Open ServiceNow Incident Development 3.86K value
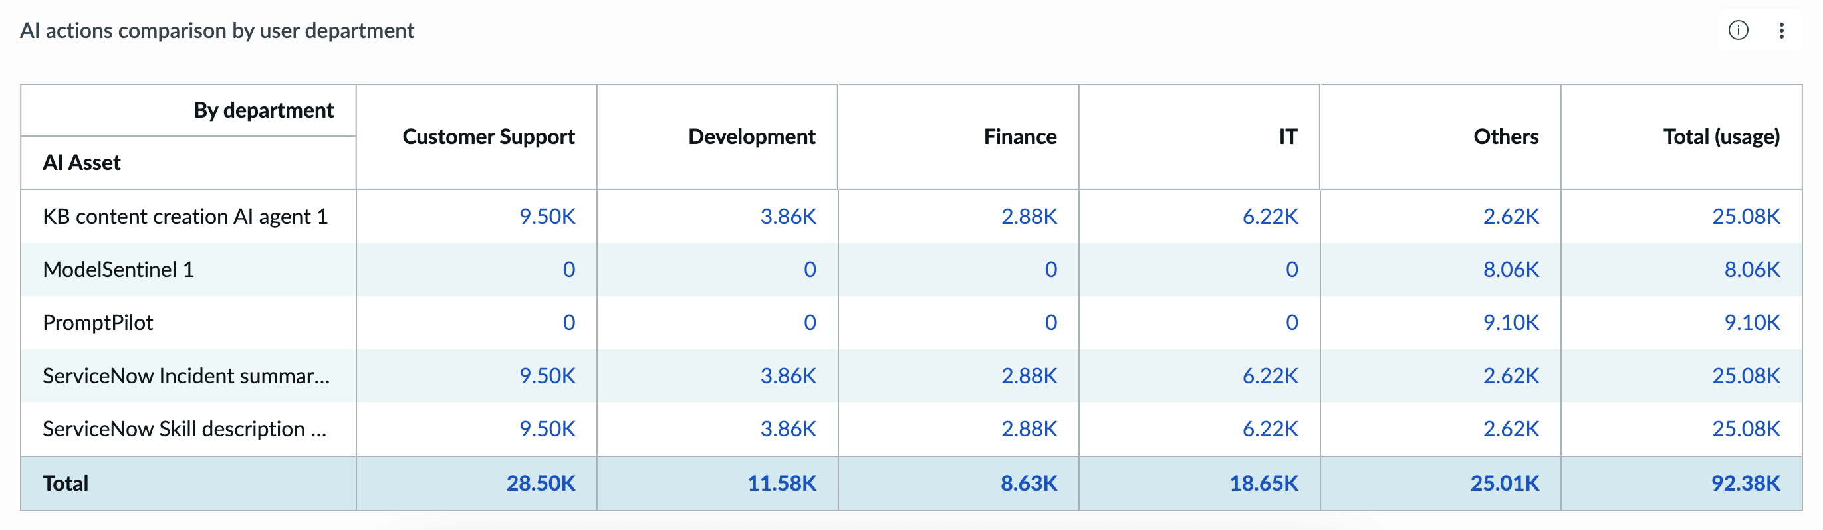 point(789,375)
